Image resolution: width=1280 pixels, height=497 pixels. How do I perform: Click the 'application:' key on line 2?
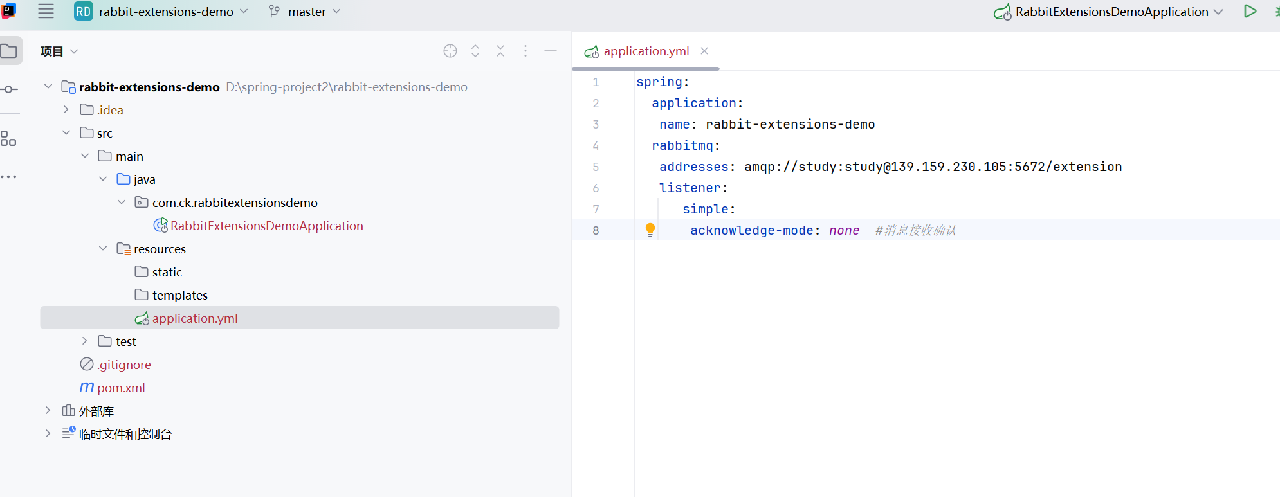tap(697, 103)
